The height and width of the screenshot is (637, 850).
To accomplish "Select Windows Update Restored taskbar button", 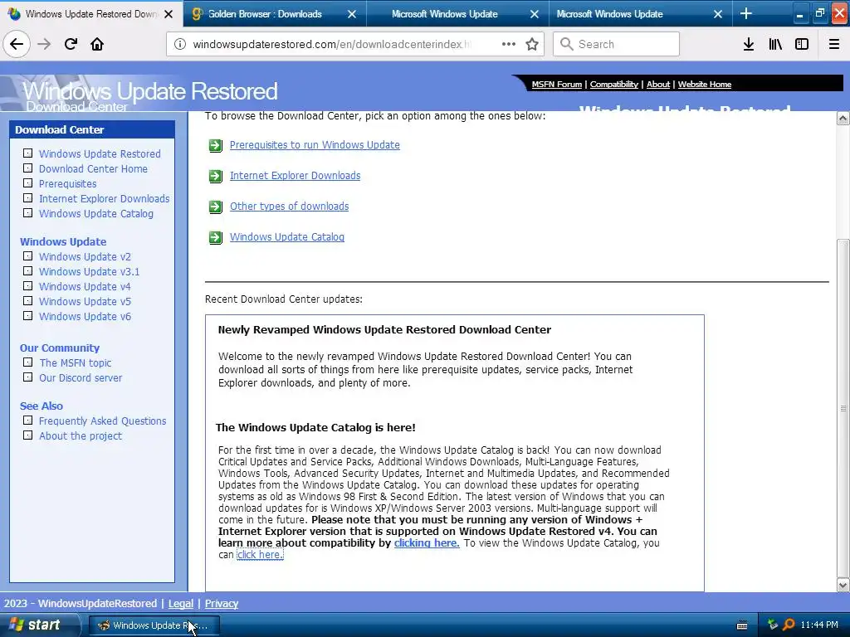I will [x=154, y=625].
